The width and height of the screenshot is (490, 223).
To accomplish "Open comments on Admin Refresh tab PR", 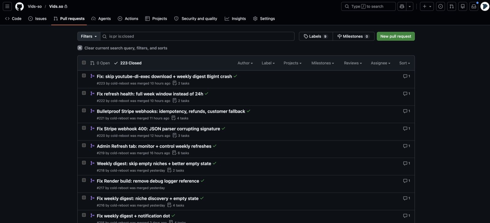I will [x=406, y=146].
